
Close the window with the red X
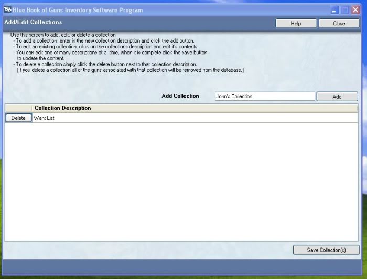pyautogui.click(x=355, y=10)
